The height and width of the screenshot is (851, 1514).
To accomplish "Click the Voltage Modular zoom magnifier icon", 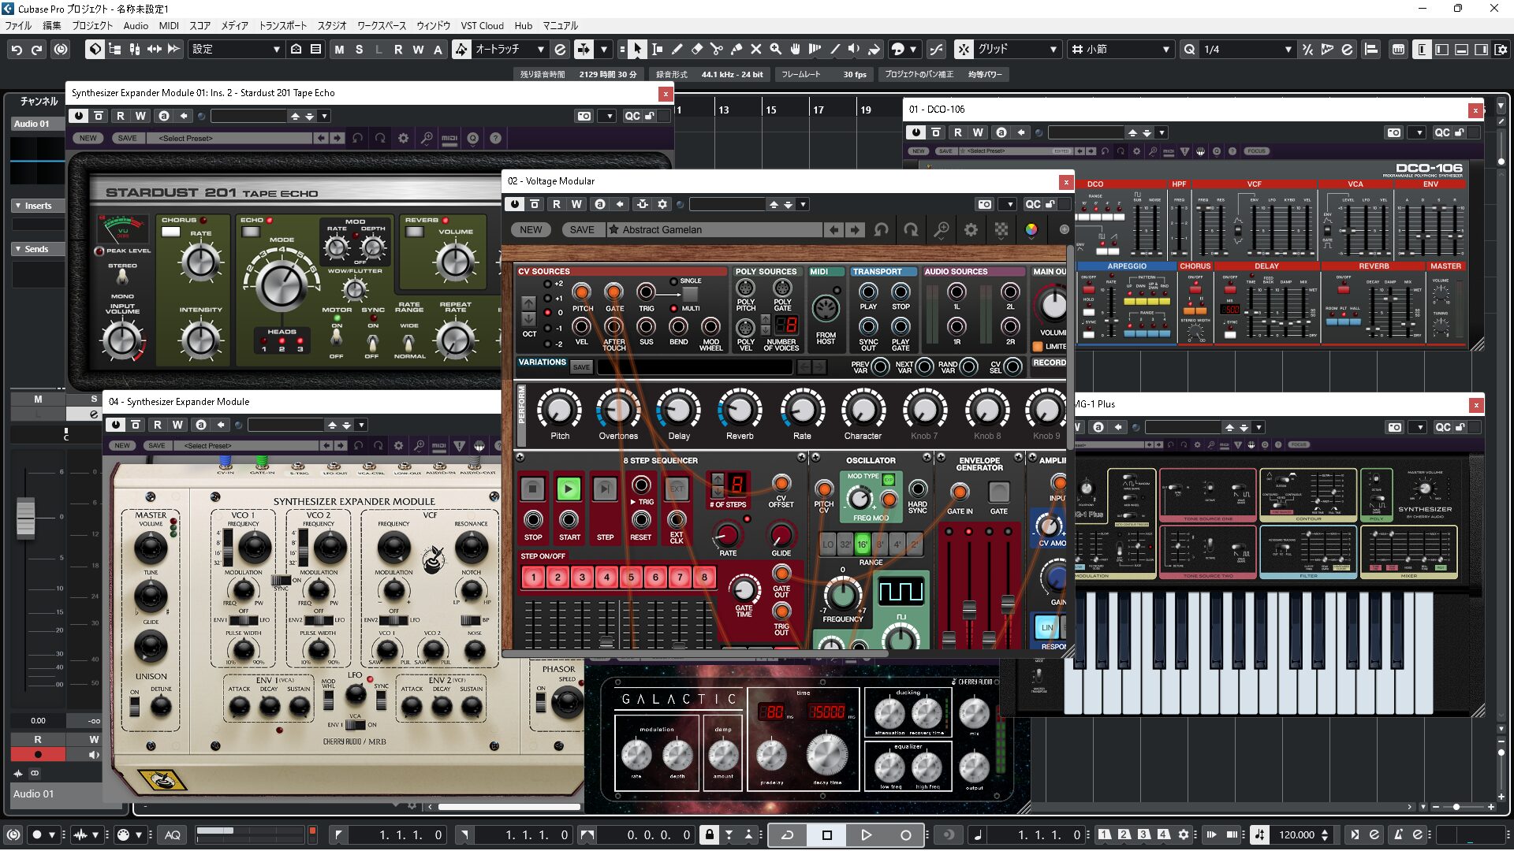I will (x=941, y=229).
